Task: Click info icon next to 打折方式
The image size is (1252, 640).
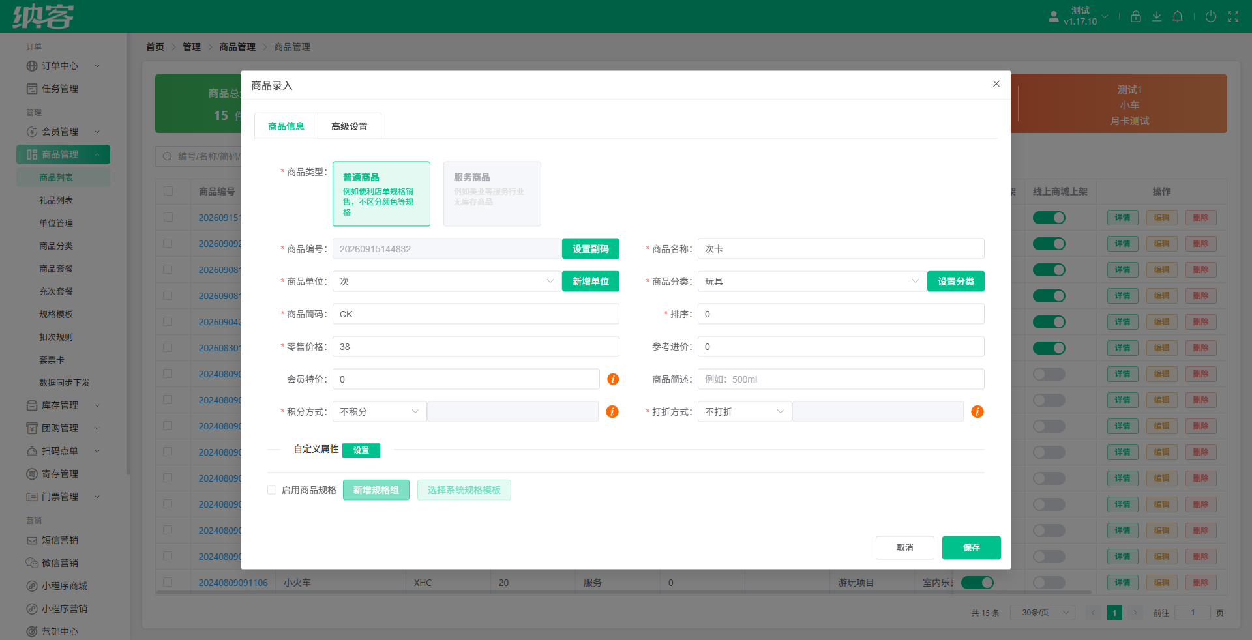Action: point(977,412)
